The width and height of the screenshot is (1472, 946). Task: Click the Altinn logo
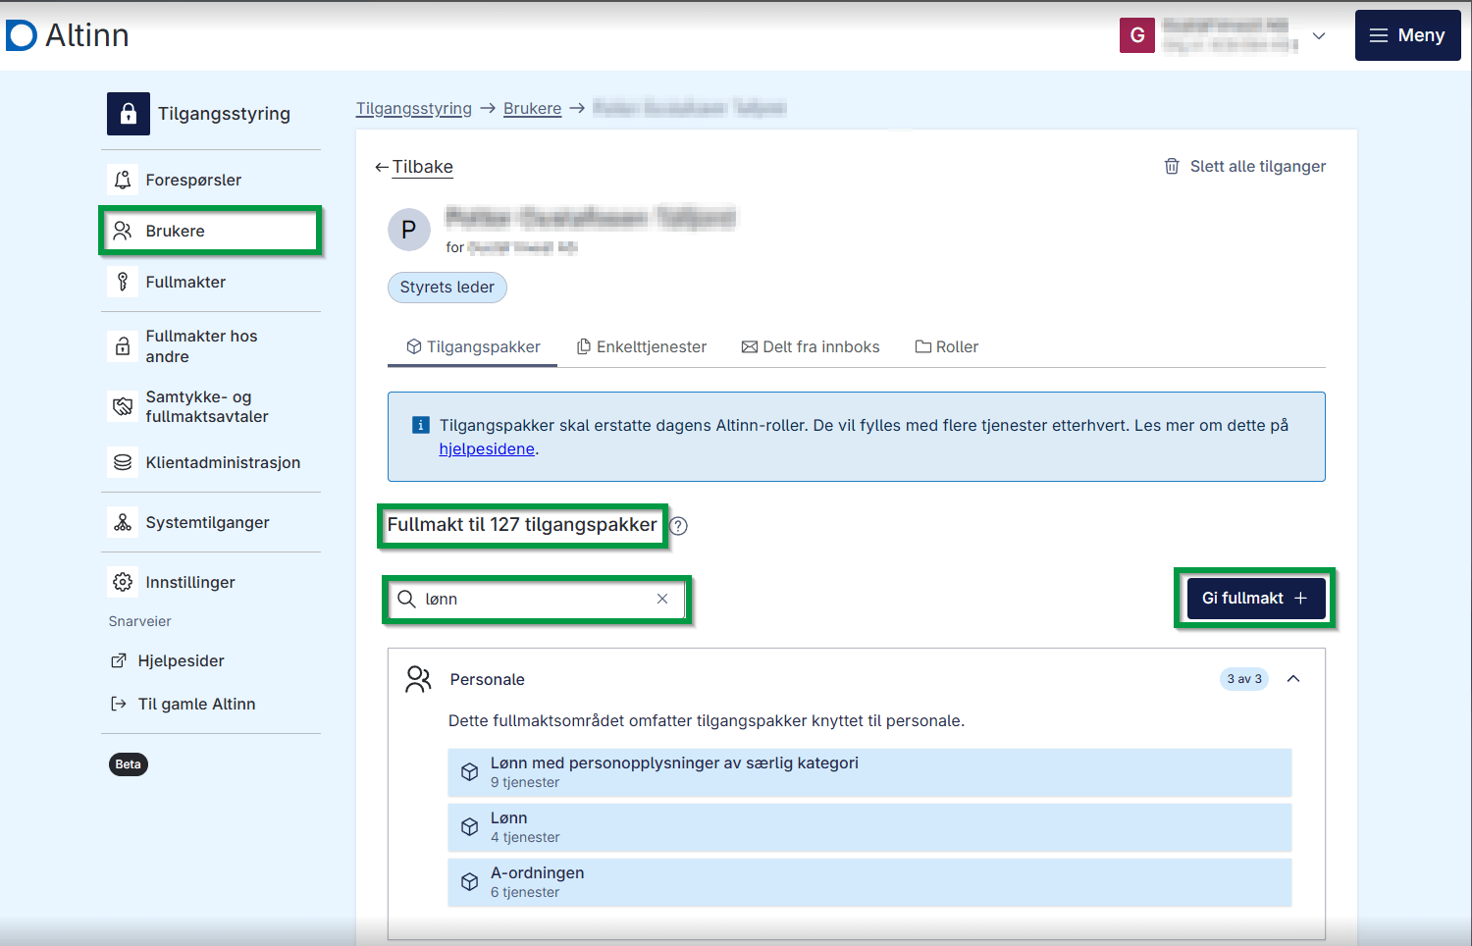click(x=68, y=35)
